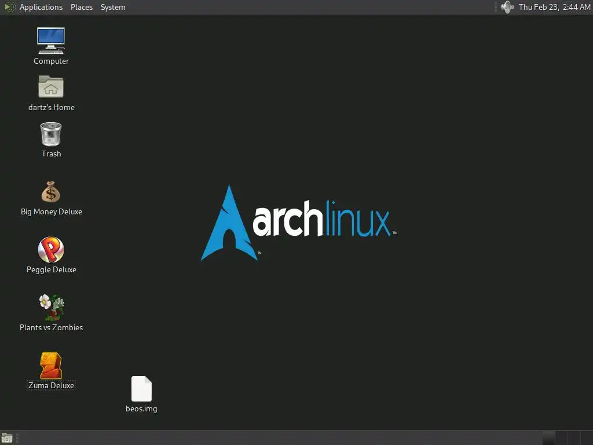Click the "Plants vs Zombies" label text
Viewport: 593px width, 445px height.
(x=51, y=328)
